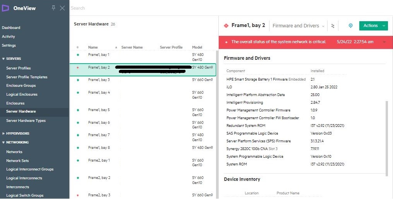Screen dimensions: 393x199
Task: Expand the HYPERVISORS section
Action: [3, 133]
